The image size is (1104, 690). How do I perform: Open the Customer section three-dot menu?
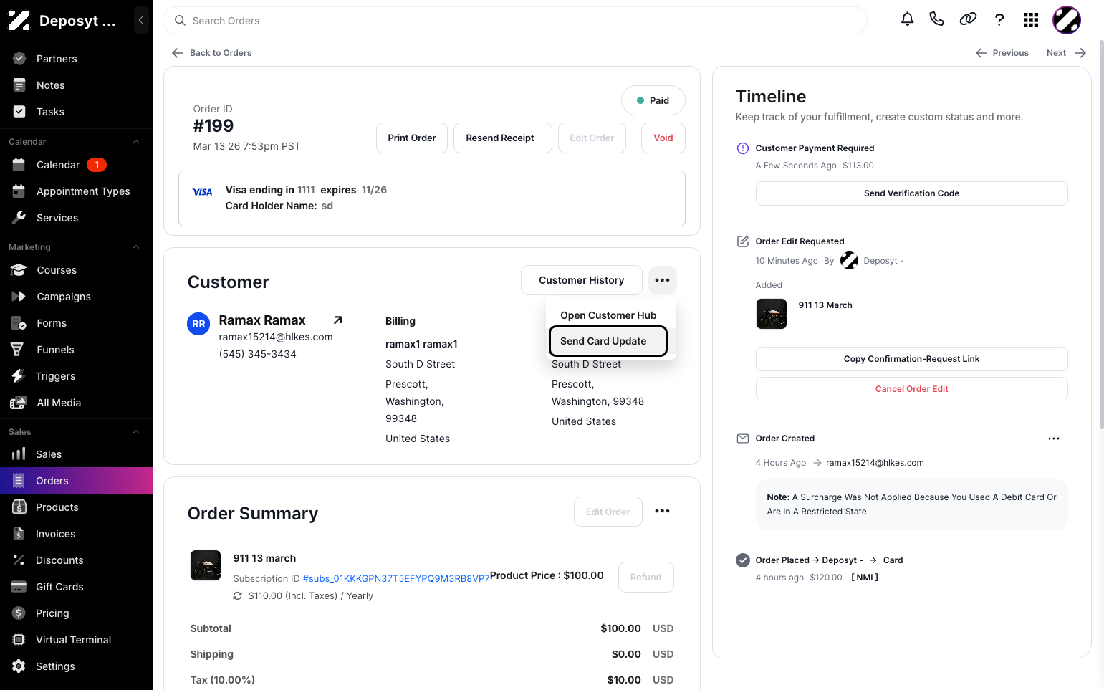click(662, 280)
